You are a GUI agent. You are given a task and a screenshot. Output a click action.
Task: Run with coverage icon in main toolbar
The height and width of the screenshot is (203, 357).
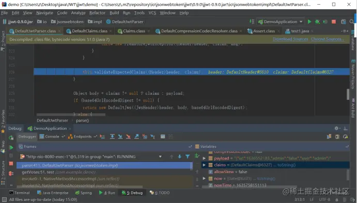[x=325, y=22]
